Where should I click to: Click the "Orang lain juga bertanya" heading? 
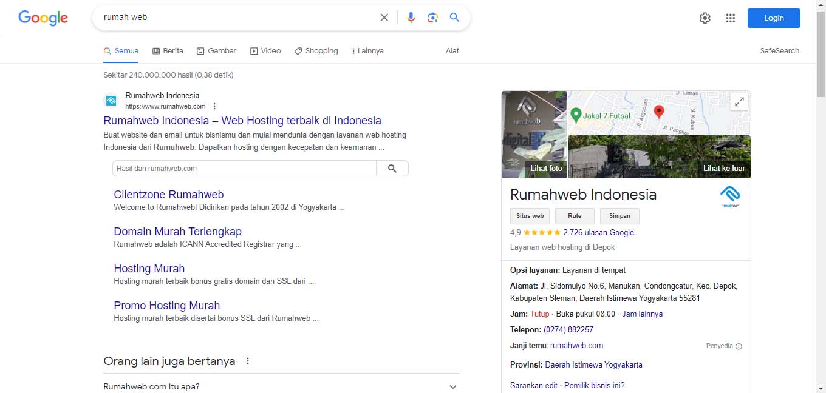[x=169, y=361]
